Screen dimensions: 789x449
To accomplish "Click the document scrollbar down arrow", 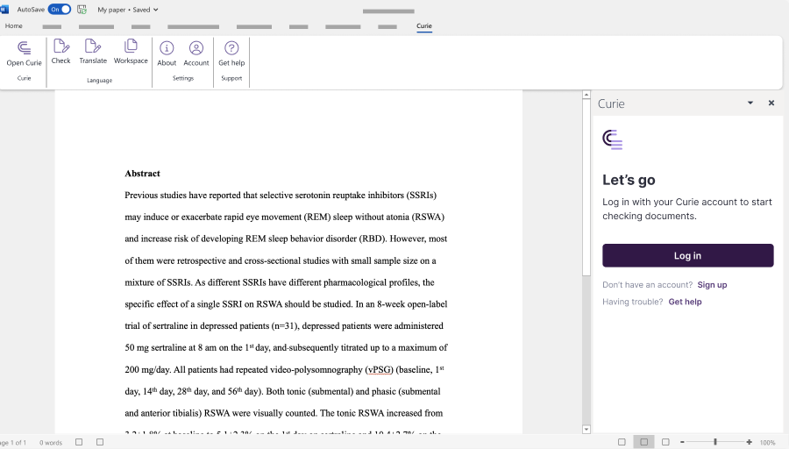I will 586,429.
